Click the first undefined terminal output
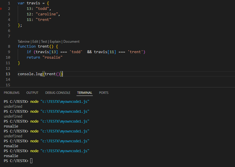The image size is (235, 167). coord(13,107)
